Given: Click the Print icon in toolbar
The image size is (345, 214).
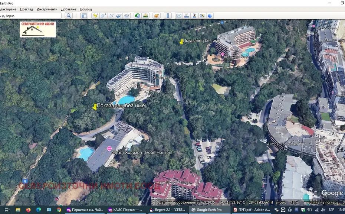Looking at the screenshot, I should 186,16.
